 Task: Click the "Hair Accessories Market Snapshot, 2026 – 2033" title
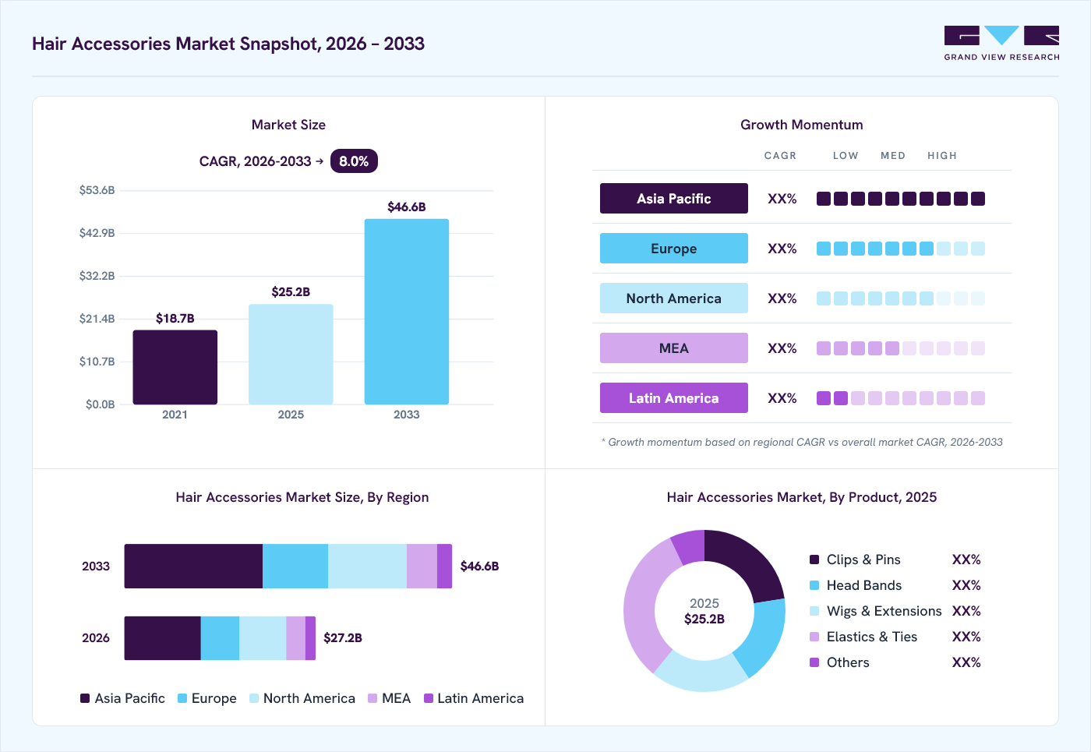228,44
